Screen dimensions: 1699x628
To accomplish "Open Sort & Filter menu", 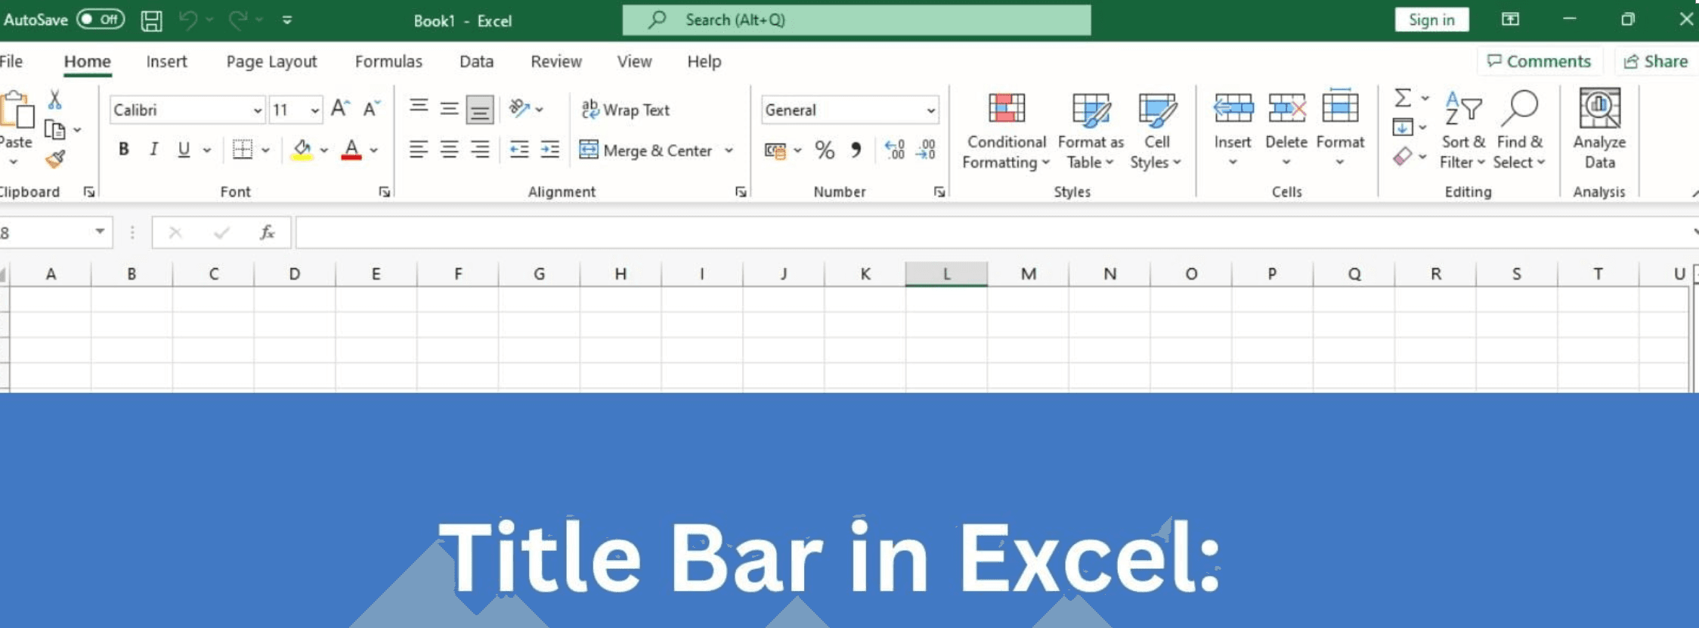I will (x=1462, y=131).
